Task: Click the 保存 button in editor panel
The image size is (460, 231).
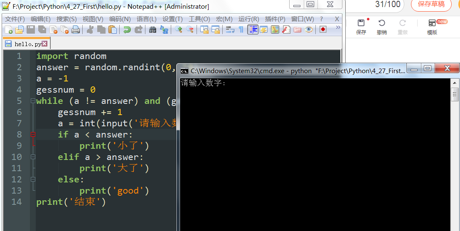Action: 361,27
